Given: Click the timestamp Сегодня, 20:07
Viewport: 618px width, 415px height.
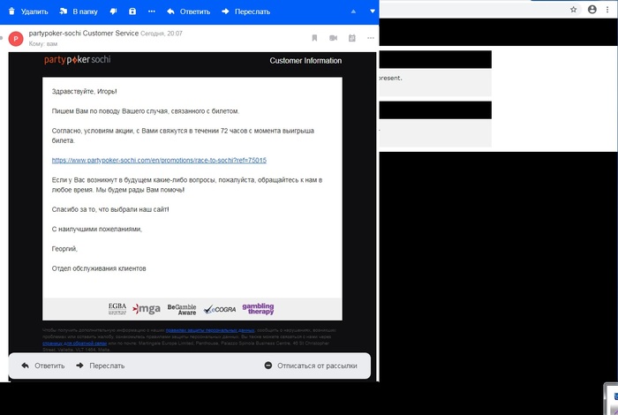Looking at the screenshot, I should (162, 34).
